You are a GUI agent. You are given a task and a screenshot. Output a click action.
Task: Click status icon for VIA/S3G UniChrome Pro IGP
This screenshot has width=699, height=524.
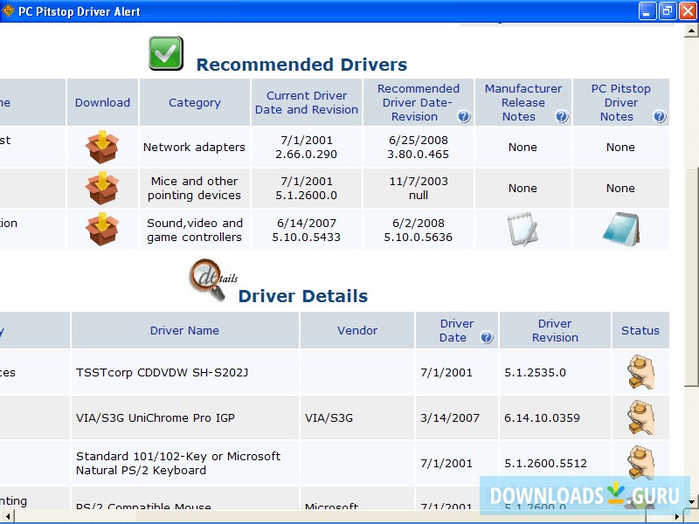tap(640, 418)
